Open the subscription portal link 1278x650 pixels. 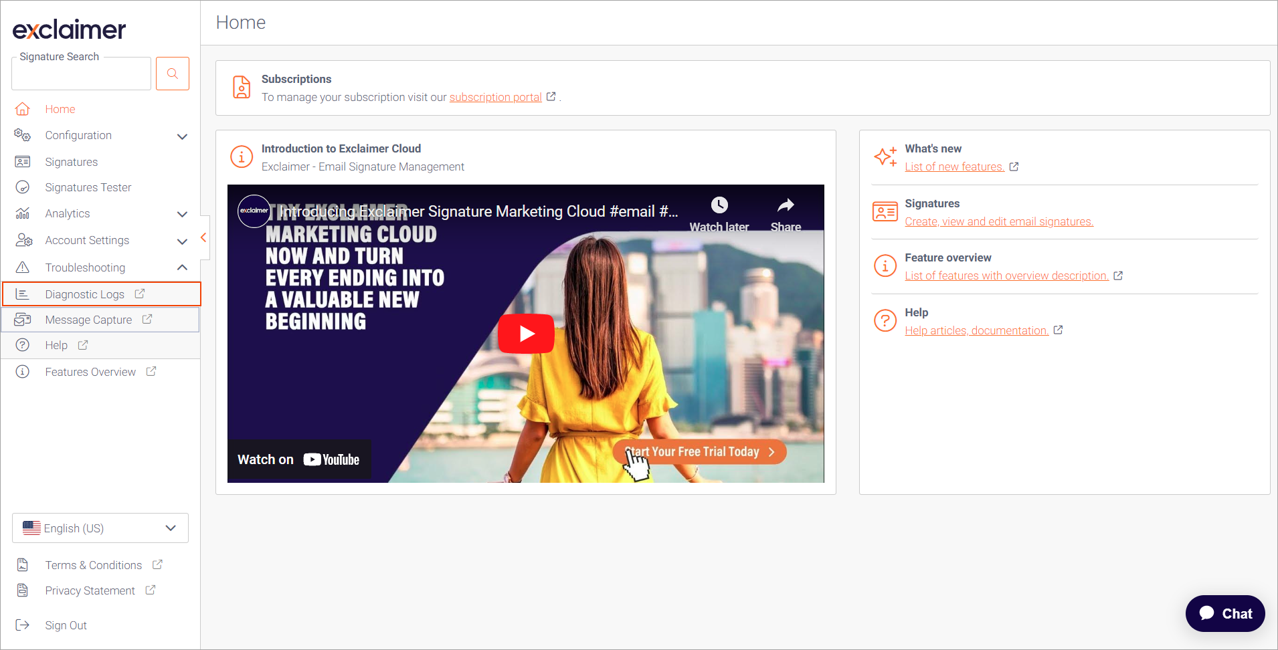point(496,97)
